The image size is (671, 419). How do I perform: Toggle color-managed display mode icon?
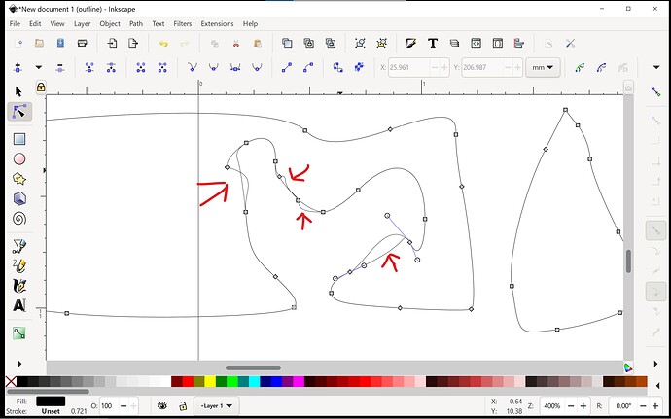pos(628,367)
